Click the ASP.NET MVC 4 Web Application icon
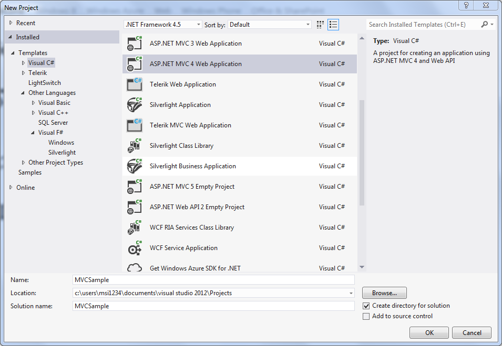The height and width of the screenshot is (346, 502). click(x=135, y=64)
